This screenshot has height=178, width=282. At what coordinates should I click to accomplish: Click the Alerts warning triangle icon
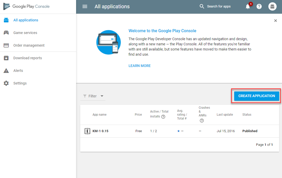(x=6, y=70)
